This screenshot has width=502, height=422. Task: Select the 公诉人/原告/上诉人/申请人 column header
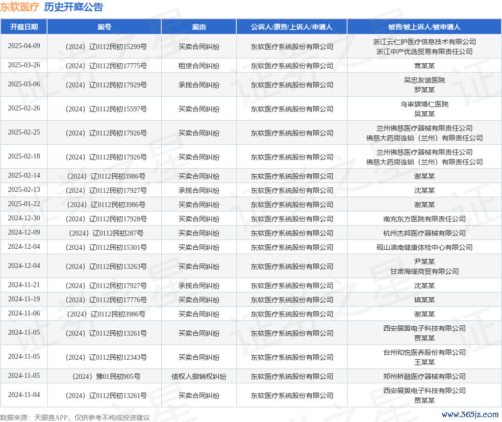click(x=292, y=27)
